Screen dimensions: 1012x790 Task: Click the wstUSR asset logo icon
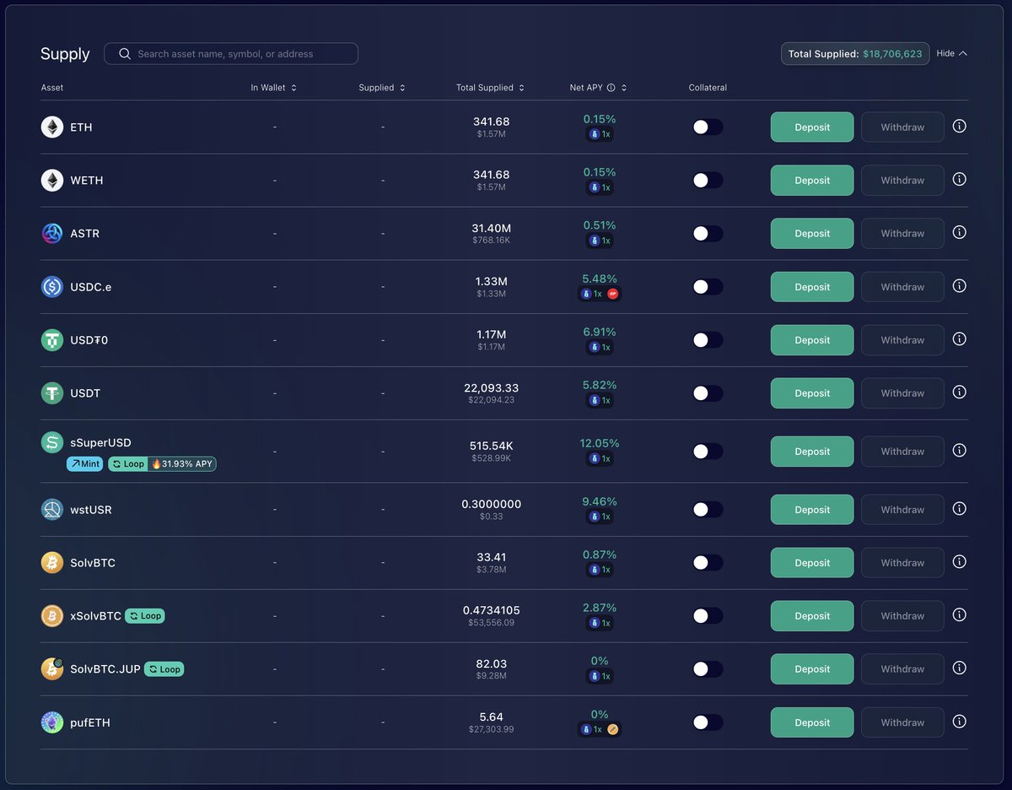tap(51, 509)
